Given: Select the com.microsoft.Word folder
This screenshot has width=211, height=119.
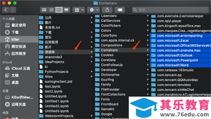Looking at the screenshot, I should [181, 65].
